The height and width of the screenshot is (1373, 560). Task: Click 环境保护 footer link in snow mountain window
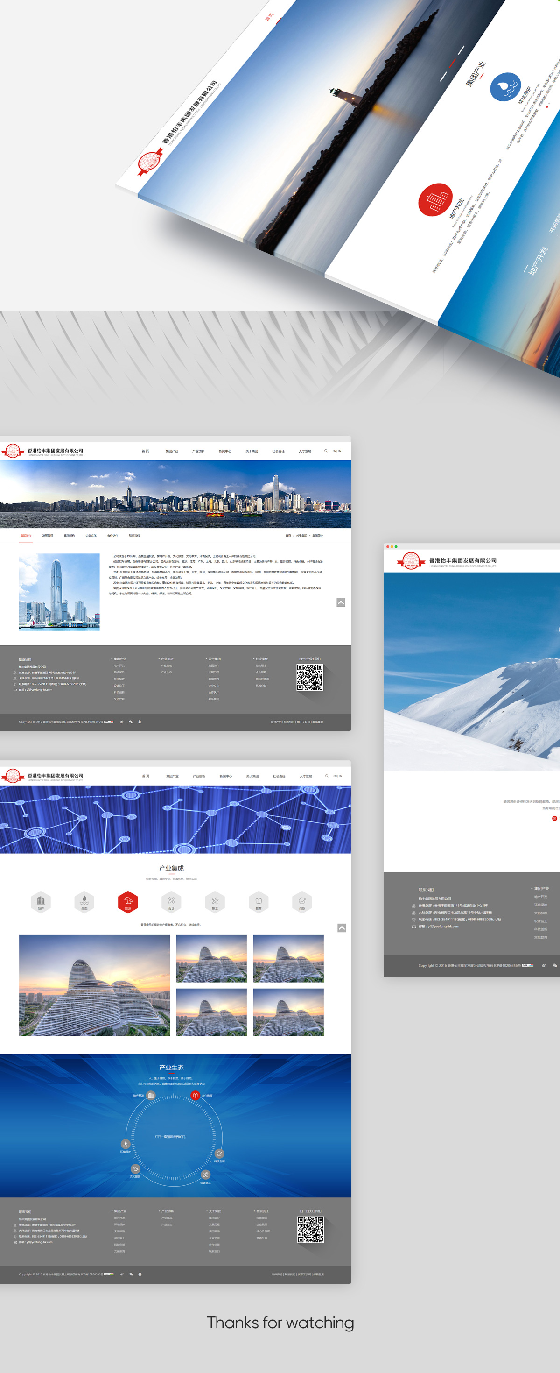tap(540, 905)
